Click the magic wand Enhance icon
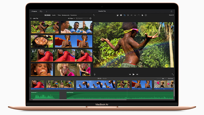Screen dimensions: 204x115 click(94, 15)
